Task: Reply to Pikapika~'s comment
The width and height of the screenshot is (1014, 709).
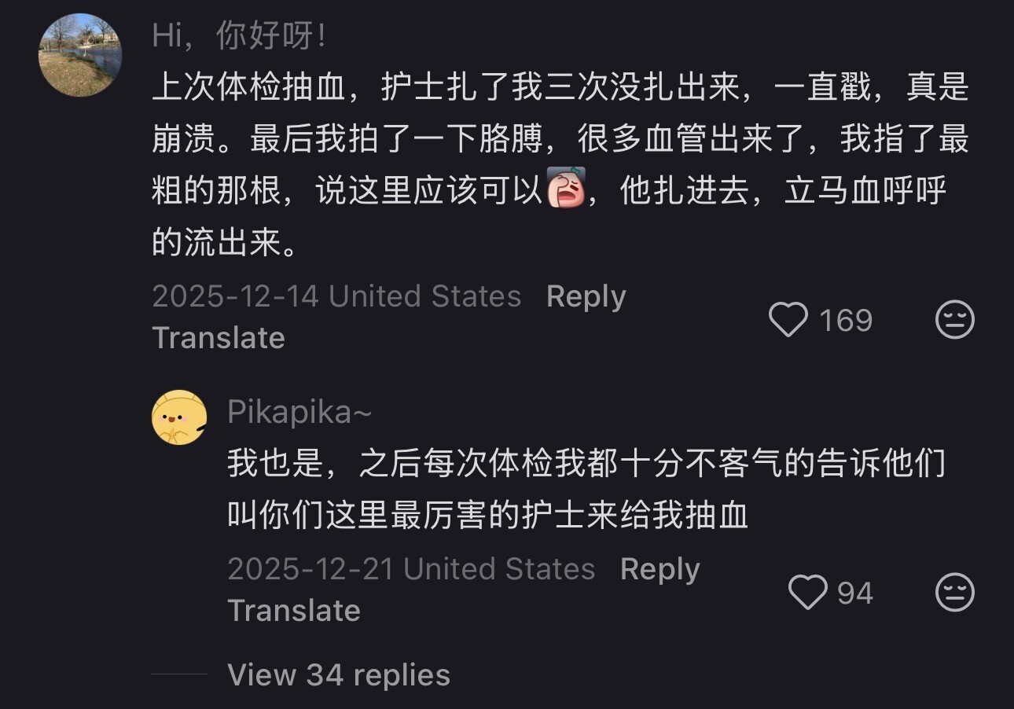Action: [x=659, y=569]
